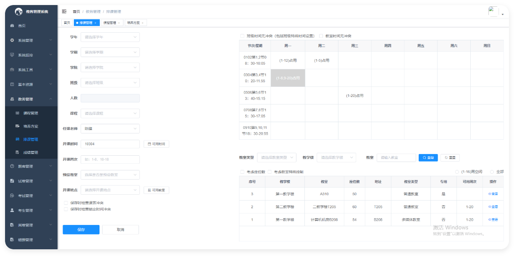Open the 学年 dropdown
514x256 pixels.
pyautogui.click(x=110, y=37)
